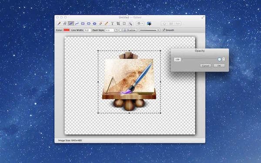Toggle the Smooth checkbox
The image size is (261, 163).
click(x=164, y=30)
